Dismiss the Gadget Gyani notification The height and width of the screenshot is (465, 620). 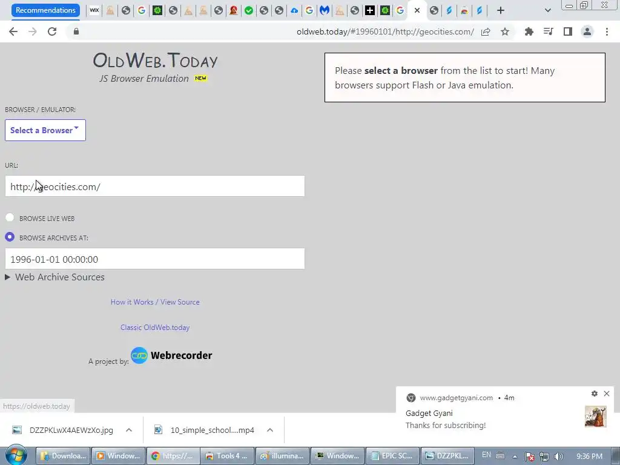pyautogui.click(x=607, y=394)
